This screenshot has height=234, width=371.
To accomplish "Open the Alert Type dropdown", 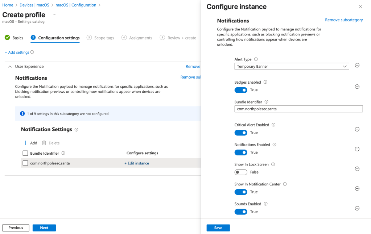I will point(292,66).
